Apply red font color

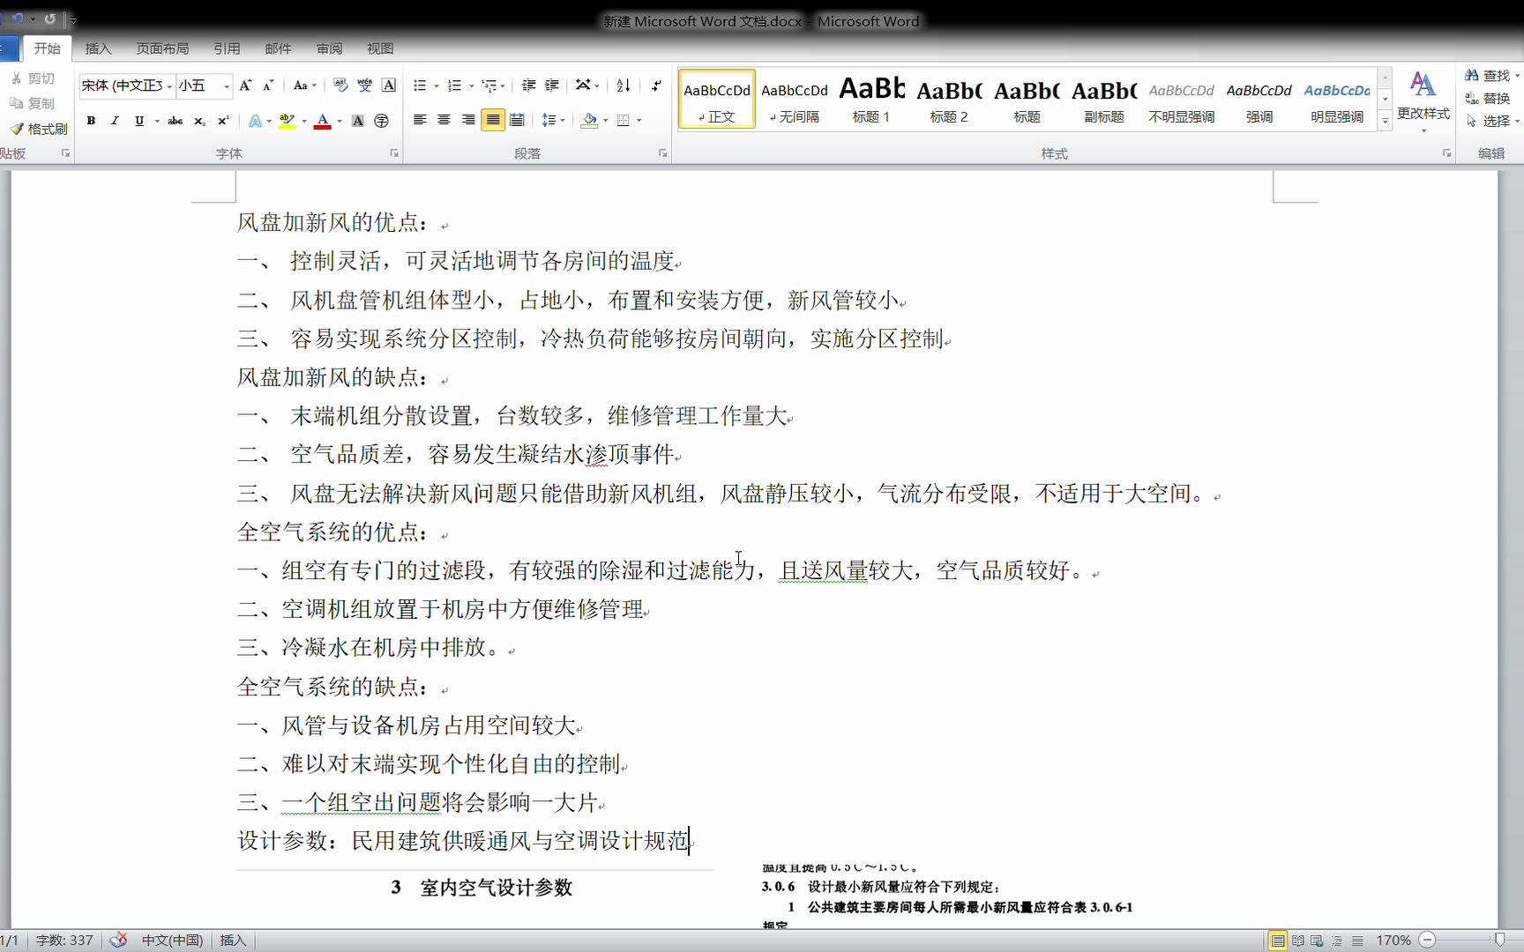coord(323,121)
